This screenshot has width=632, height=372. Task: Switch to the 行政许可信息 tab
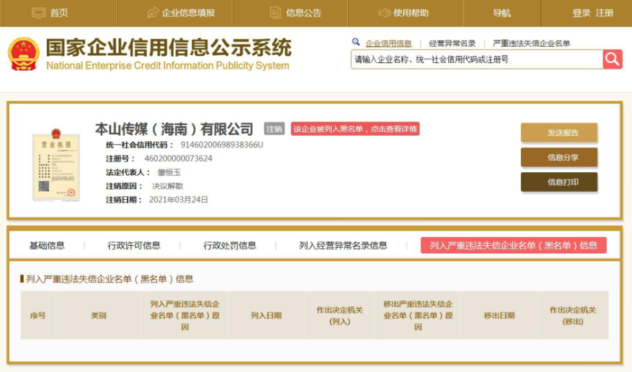(x=134, y=245)
